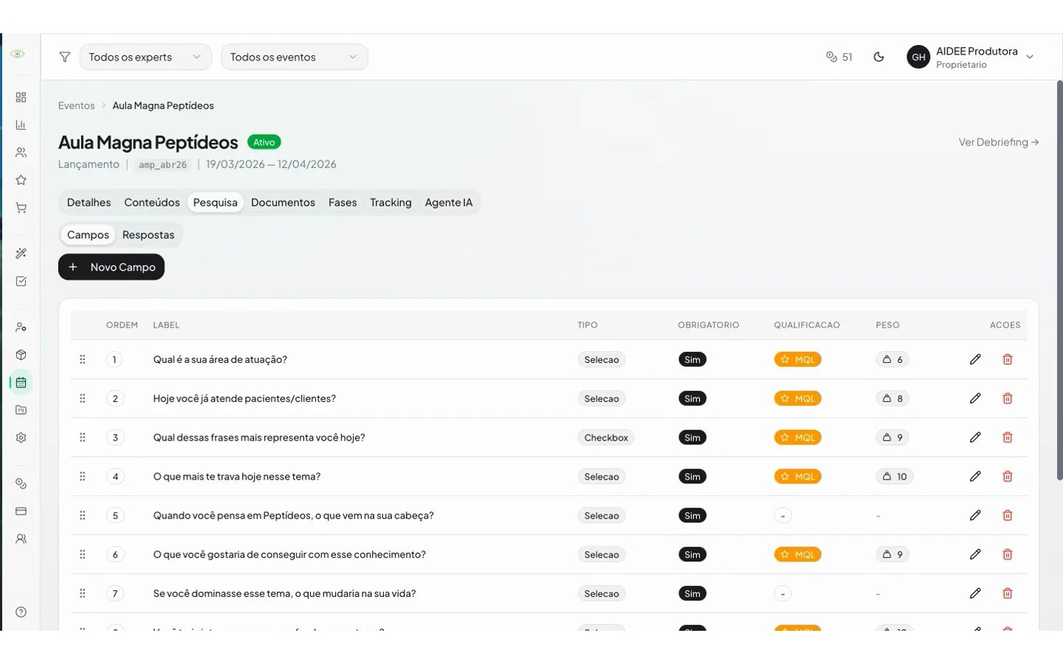Click the peso value 10 badge
1063x664 pixels.
click(x=895, y=477)
